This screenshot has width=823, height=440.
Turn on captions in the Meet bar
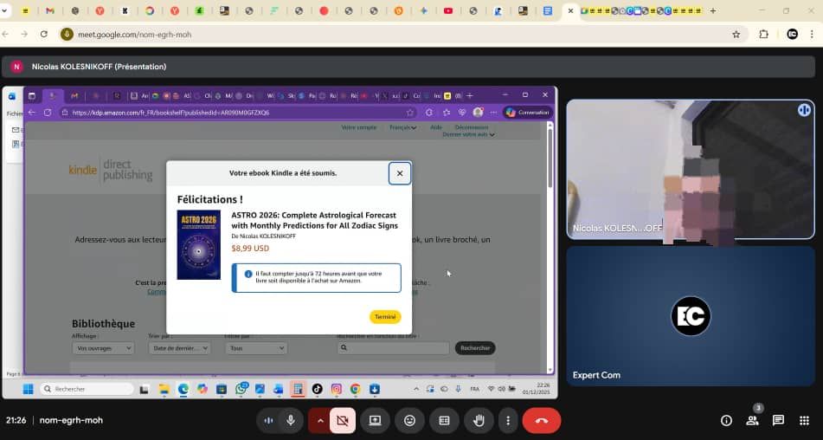click(x=444, y=420)
